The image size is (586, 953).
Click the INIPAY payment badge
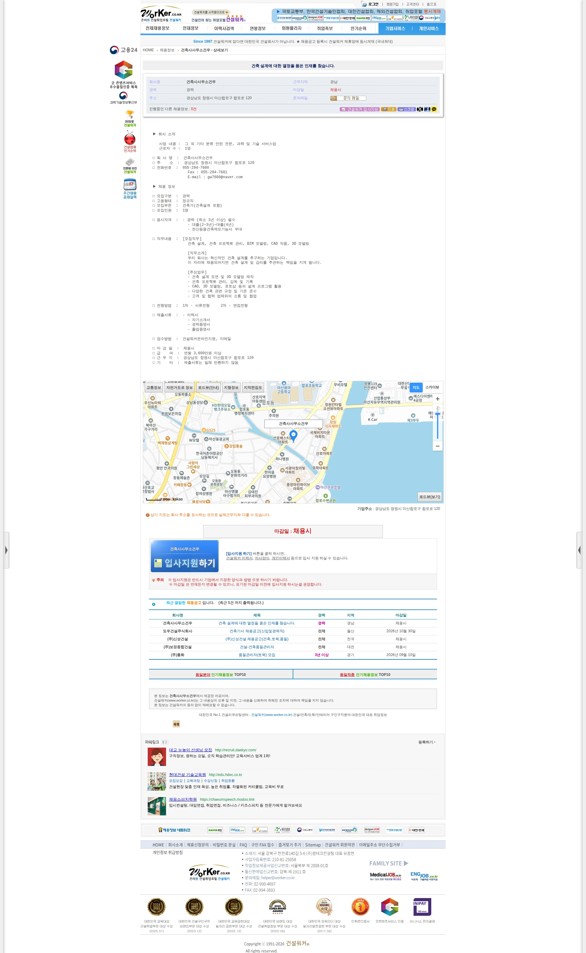[x=422, y=907]
